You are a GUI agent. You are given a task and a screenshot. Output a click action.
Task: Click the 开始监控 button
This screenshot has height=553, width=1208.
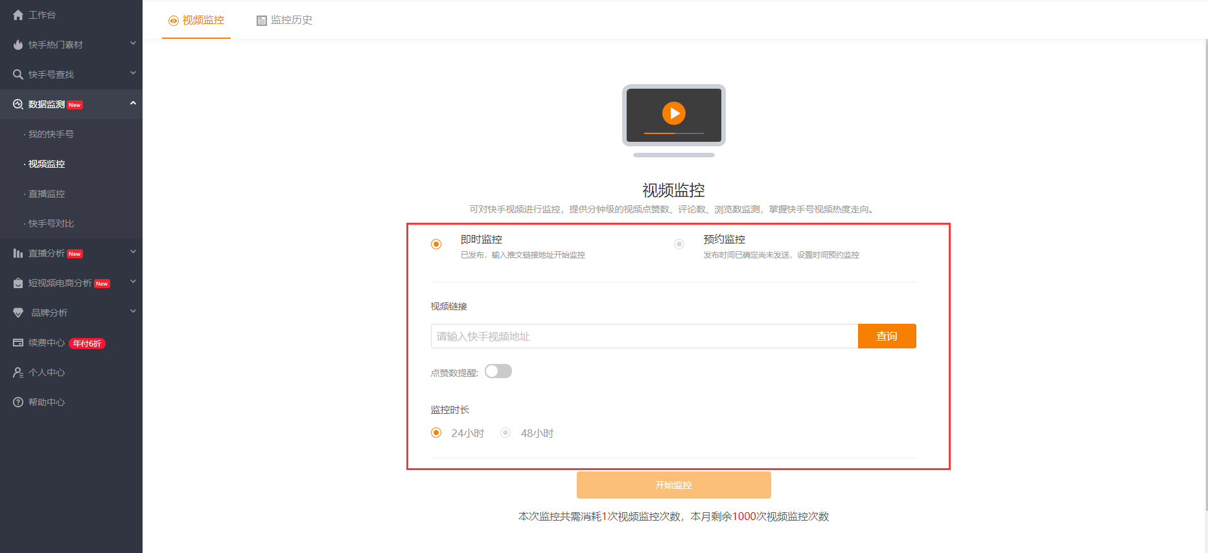point(674,485)
